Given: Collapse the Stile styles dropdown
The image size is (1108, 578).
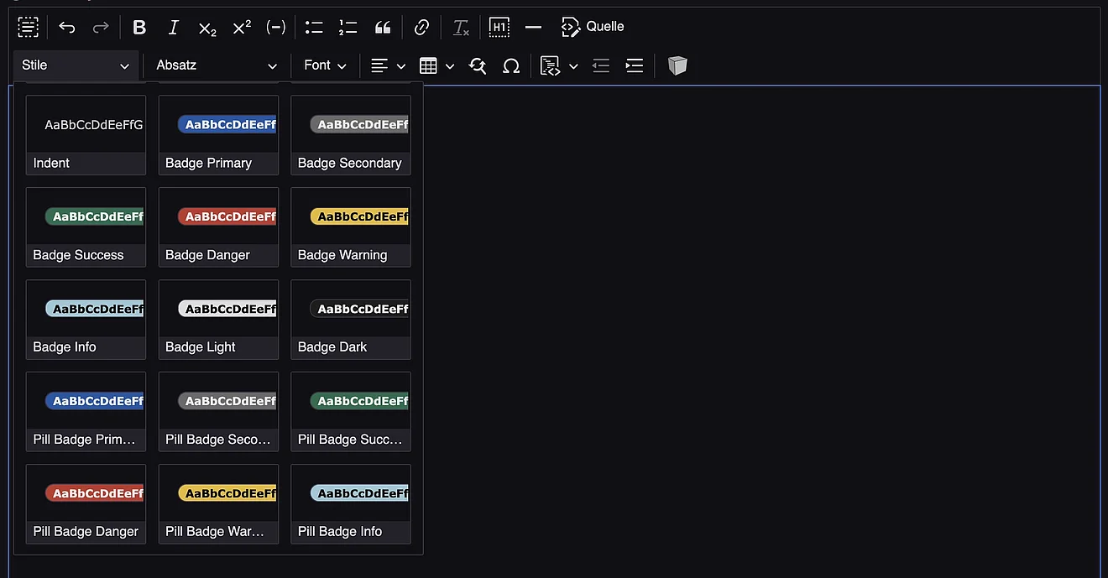Looking at the screenshot, I should point(76,65).
